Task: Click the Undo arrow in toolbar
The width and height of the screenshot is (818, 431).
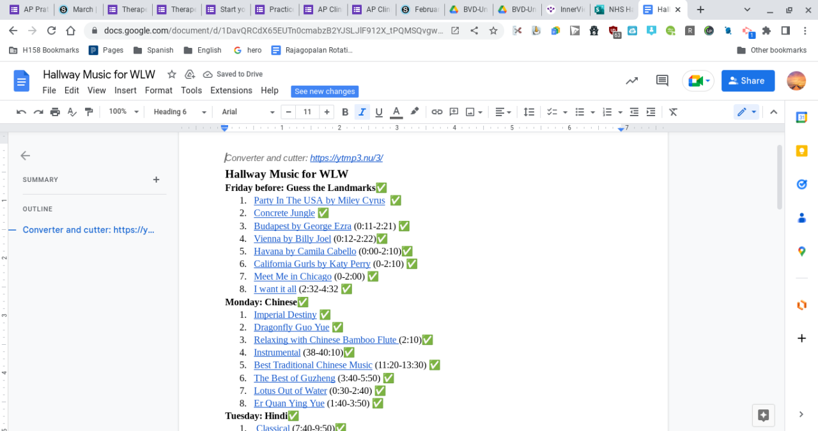Action: (21, 112)
